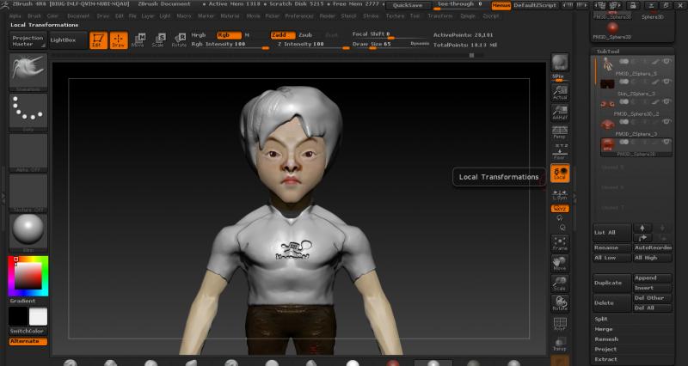The height and width of the screenshot is (366, 688).
Task: Click the QuickSave button
Action: (x=408, y=5)
